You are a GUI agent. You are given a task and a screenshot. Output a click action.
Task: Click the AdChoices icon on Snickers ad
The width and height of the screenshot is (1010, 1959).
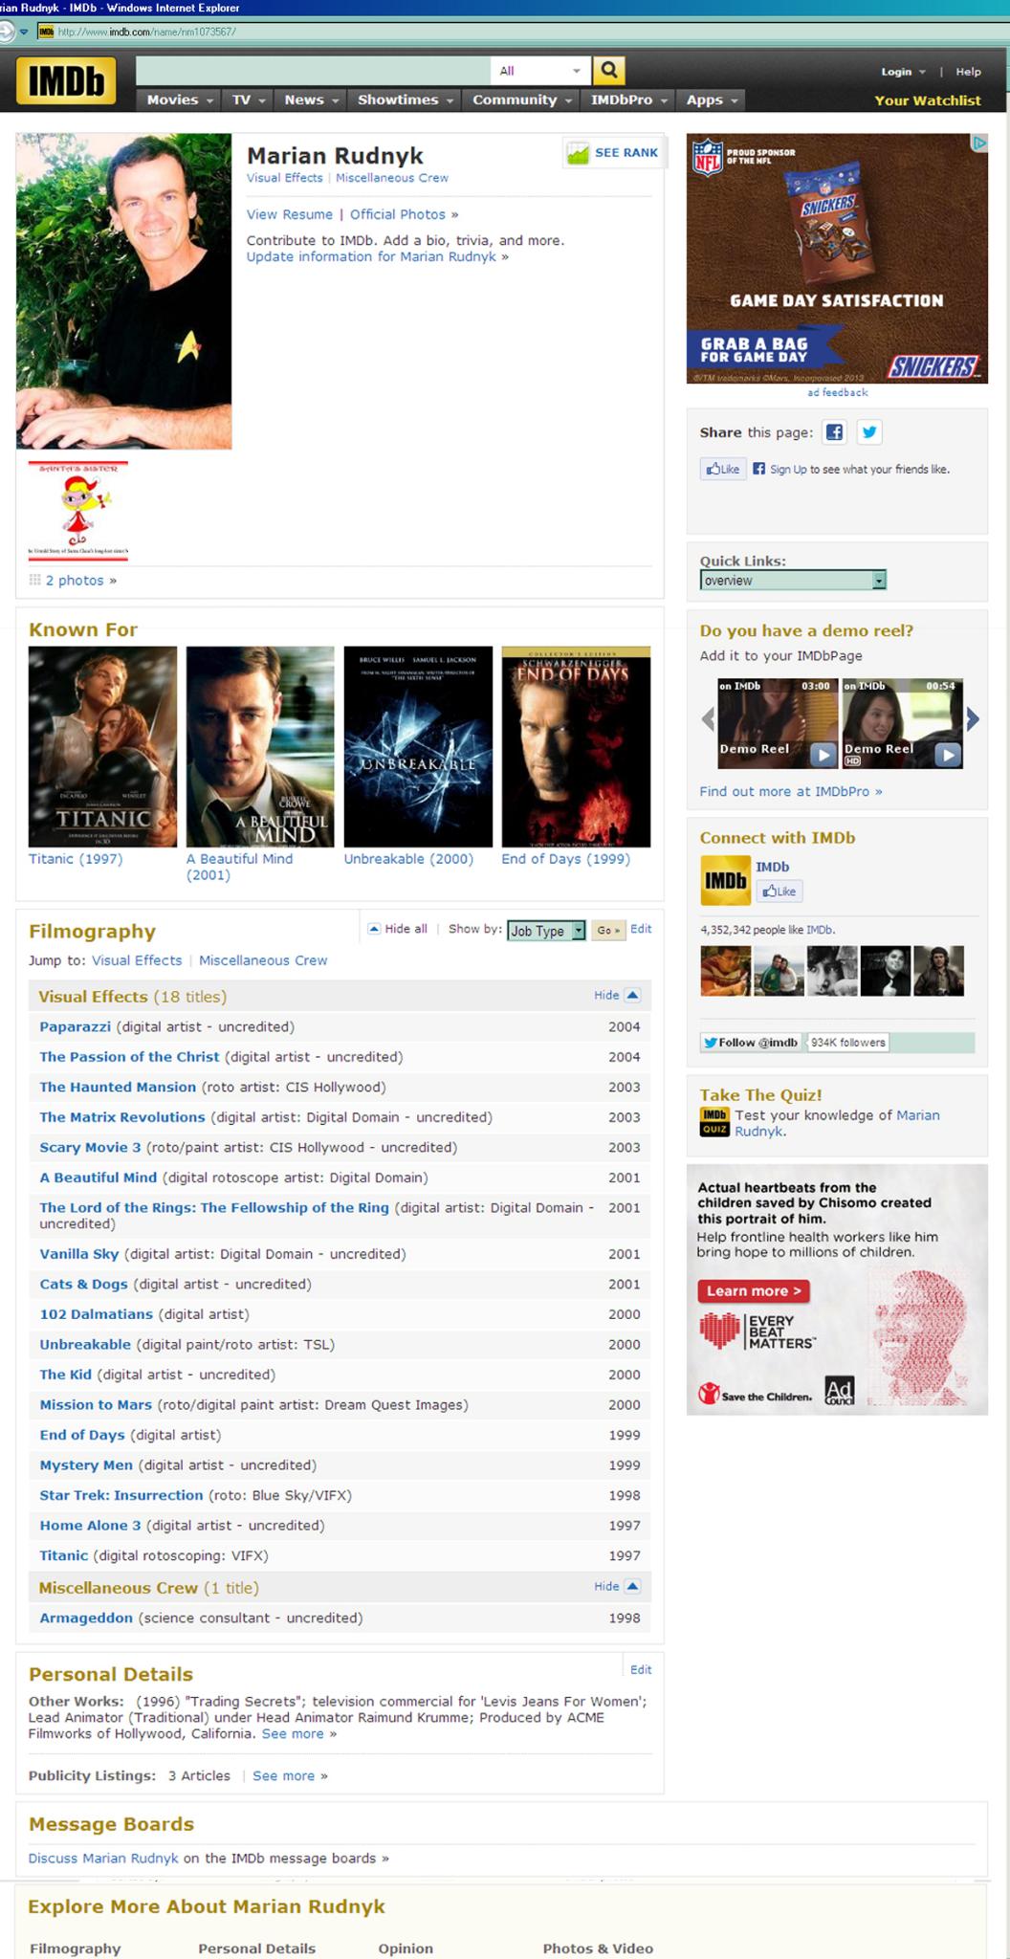pyautogui.click(x=979, y=143)
